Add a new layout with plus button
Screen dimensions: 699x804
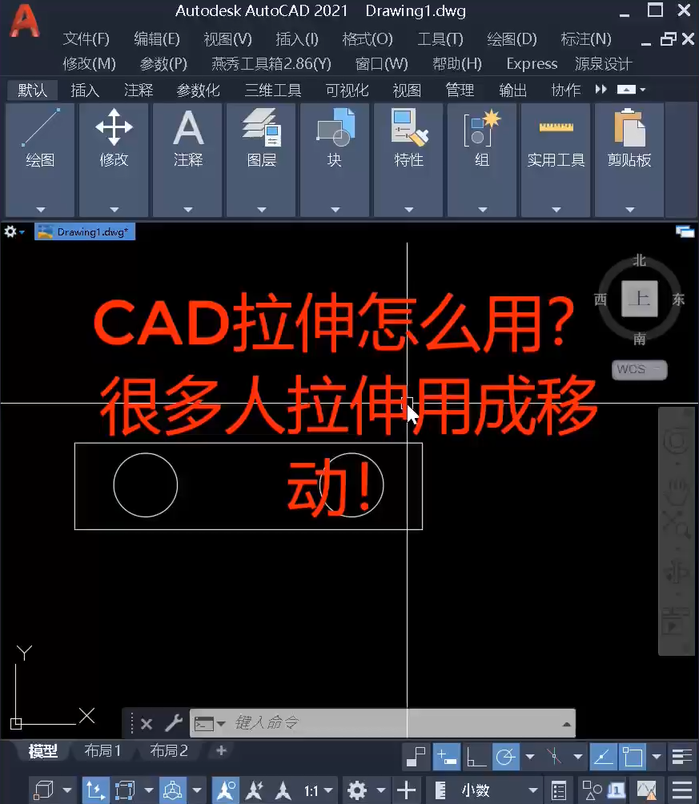[x=222, y=750]
